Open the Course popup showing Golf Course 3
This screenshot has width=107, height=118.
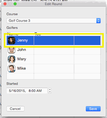[x=54, y=21]
